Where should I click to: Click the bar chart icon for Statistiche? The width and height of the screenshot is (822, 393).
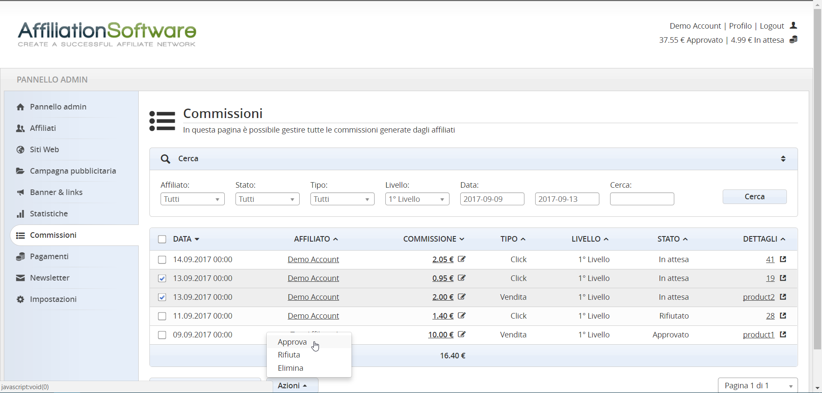[20, 214]
